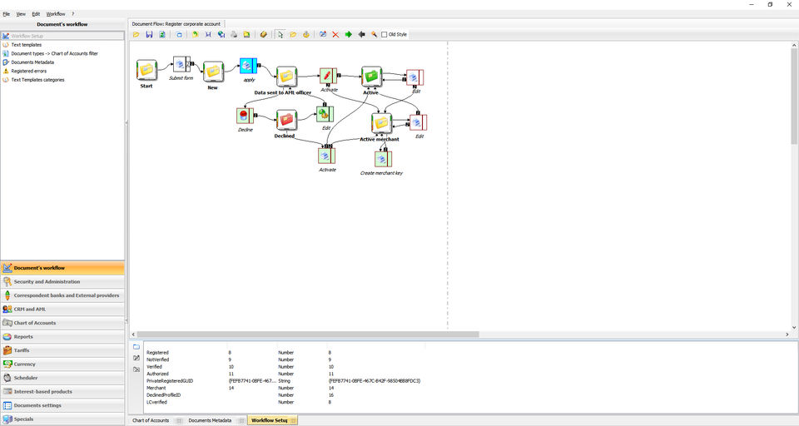The image size is (799, 426).
Task: Click the eraser toolbar icon
Action: (264, 34)
